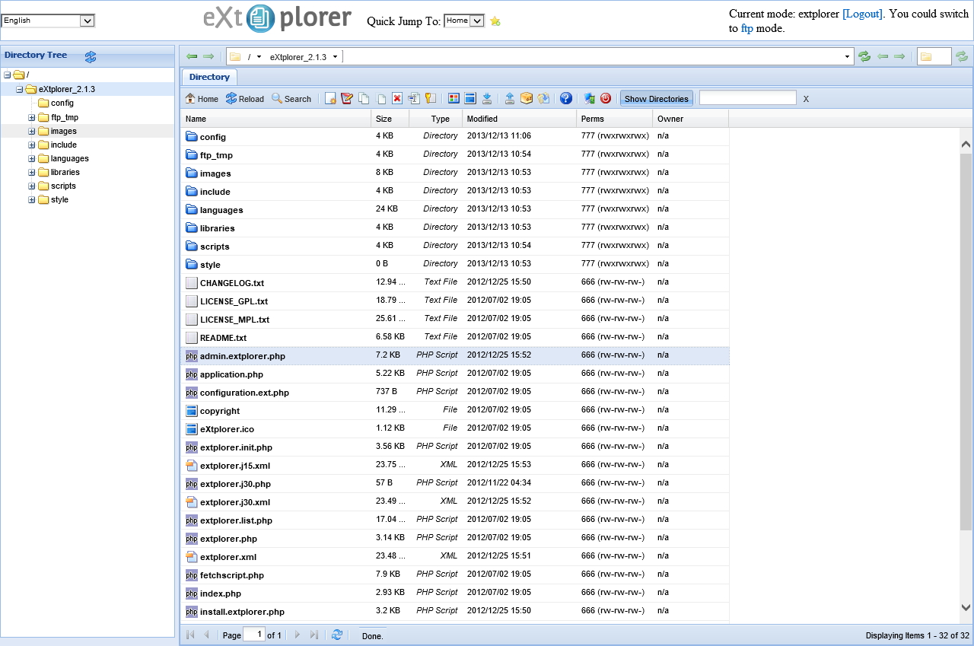The height and width of the screenshot is (646, 974).
Task: Open the arrow next to root slash breadcrumb
Action: 259,57
